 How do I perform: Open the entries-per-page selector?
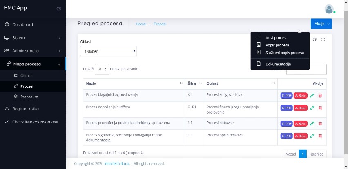[102, 69]
